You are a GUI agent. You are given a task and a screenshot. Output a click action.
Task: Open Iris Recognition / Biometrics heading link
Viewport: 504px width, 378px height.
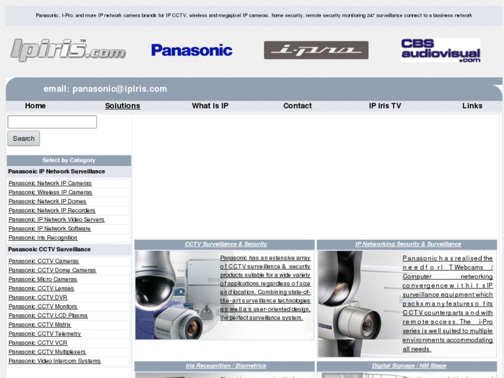click(x=225, y=366)
